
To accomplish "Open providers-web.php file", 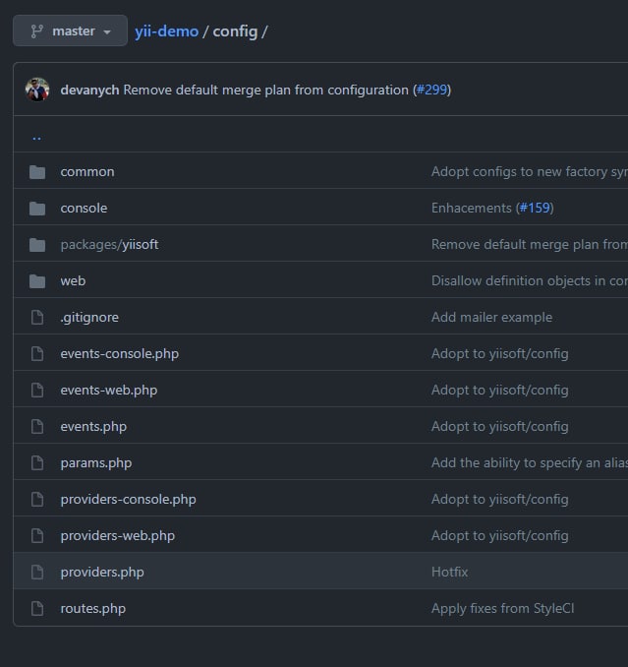I will [118, 536].
